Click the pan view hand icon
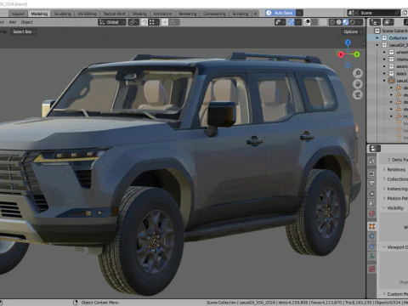This screenshot has height=306, width=408. click(358, 84)
